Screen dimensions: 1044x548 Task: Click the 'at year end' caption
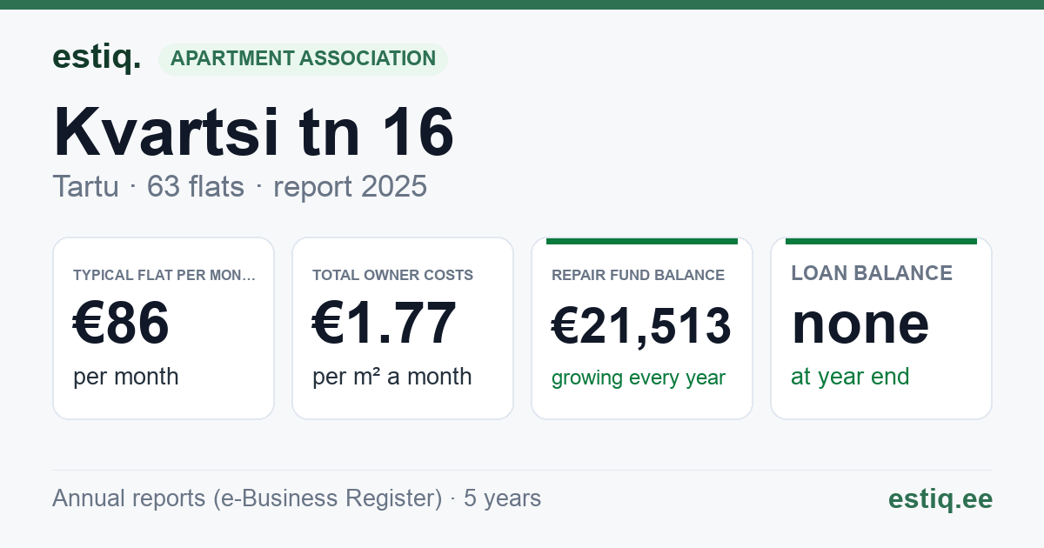click(850, 377)
